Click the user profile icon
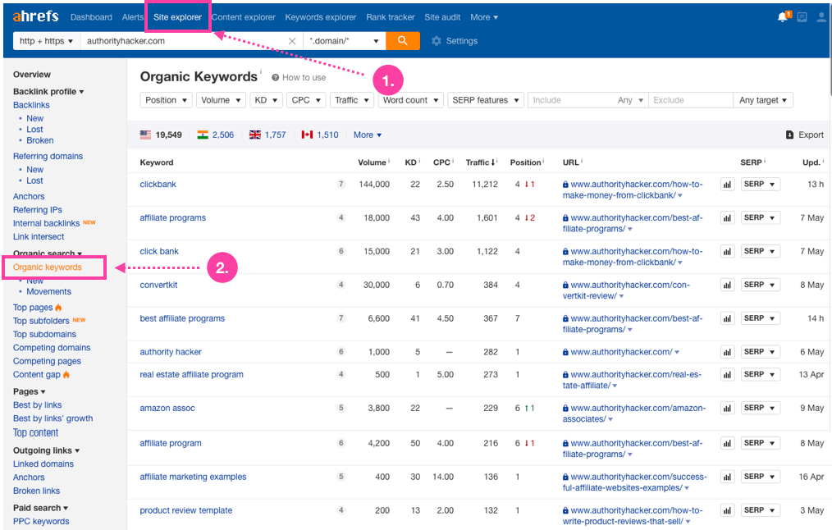This screenshot has width=832, height=530. click(821, 17)
